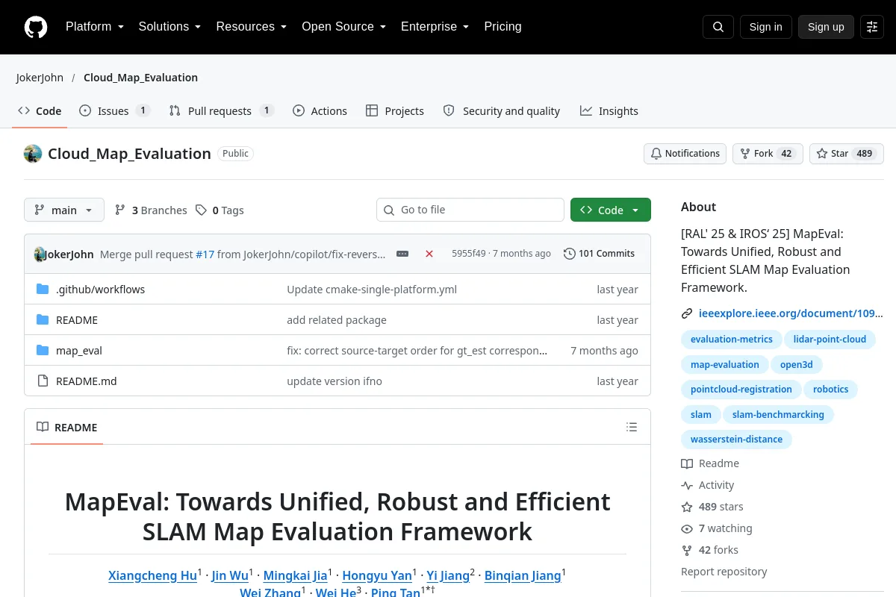This screenshot has height=597, width=896.
Task: Open the main branch selector dropdown
Action: pyautogui.click(x=64, y=210)
